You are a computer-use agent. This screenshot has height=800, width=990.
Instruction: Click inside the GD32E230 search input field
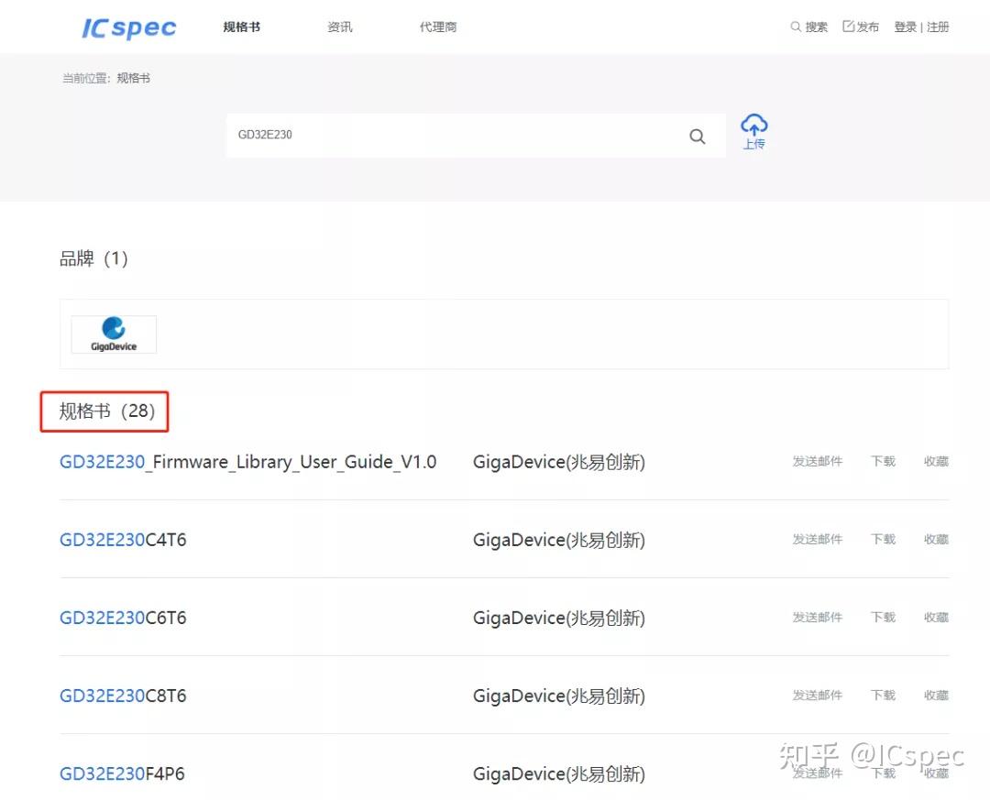pos(412,136)
